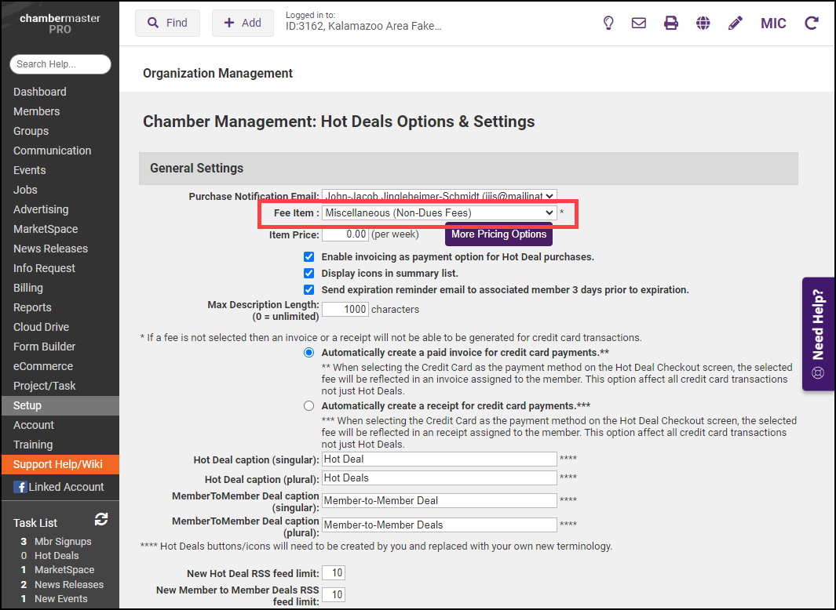Click the Max Description Length field
This screenshot has width=836, height=610.
[345, 309]
